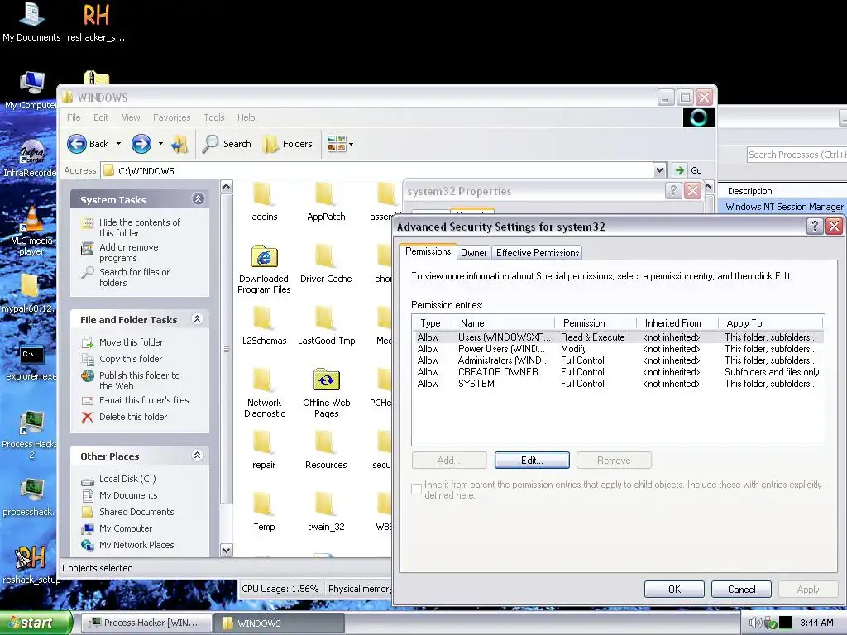Open the Edit menu

[100, 117]
